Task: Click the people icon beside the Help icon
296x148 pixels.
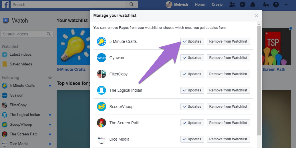Action: click(266, 5)
